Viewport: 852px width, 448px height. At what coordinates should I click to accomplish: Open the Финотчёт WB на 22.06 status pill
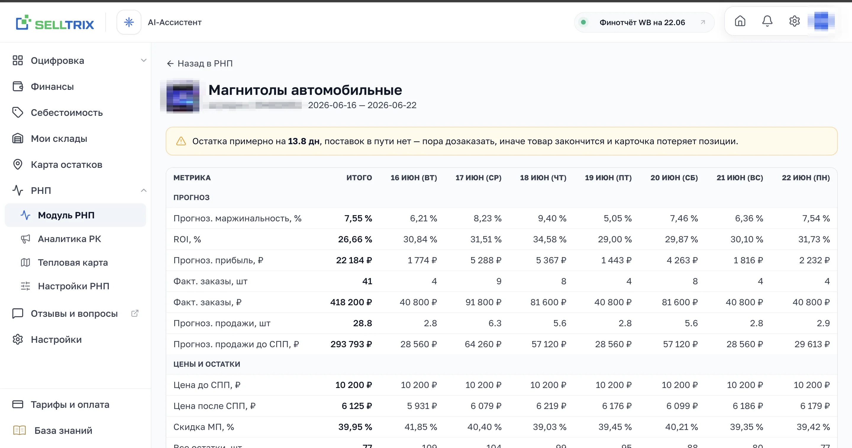click(644, 22)
